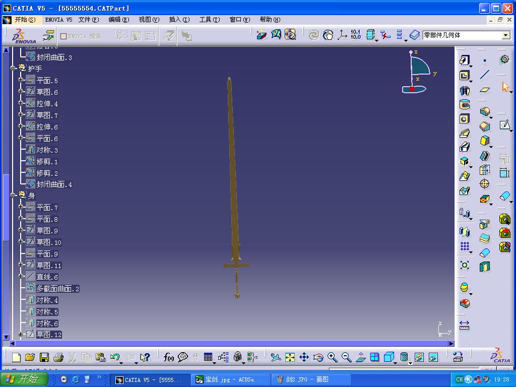Select the Rib sweep tool
Image resolution: width=516 pixels, height=387 pixels.
[x=464, y=133]
